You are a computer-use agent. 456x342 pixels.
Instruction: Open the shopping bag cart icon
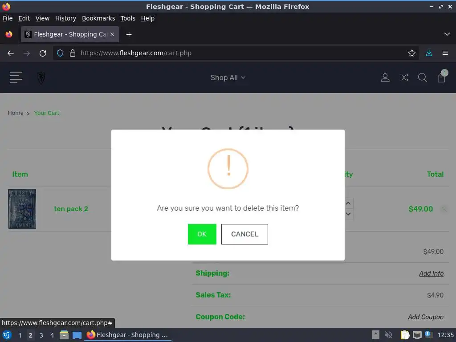441,77
